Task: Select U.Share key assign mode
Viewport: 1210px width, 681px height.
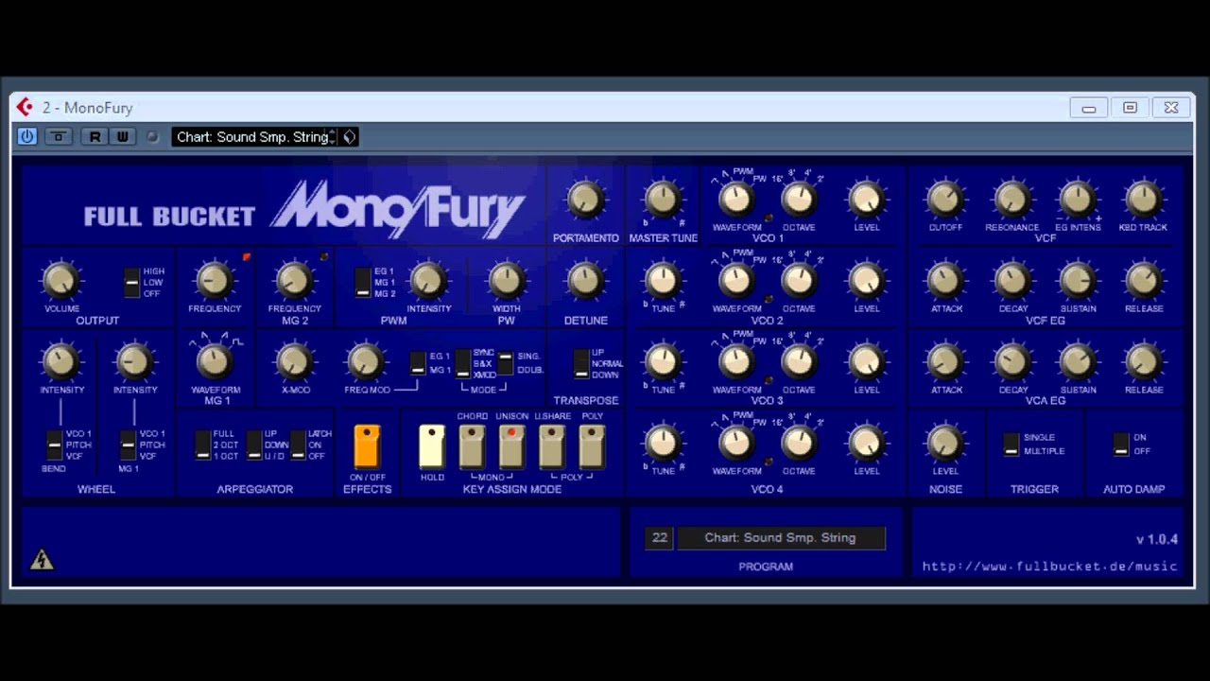Action: 551,446
